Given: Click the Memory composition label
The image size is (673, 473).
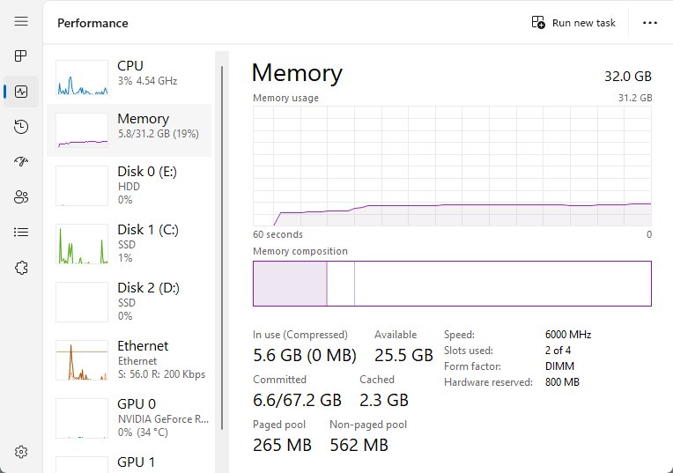Looking at the screenshot, I should pyautogui.click(x=300, y=251).
